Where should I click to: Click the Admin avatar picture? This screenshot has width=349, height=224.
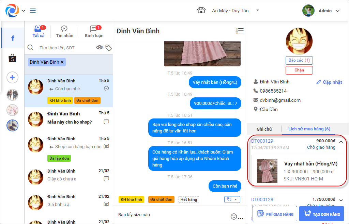coord(308,11)
